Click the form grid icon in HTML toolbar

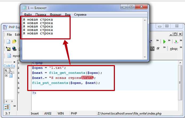[x=152, y=49]
